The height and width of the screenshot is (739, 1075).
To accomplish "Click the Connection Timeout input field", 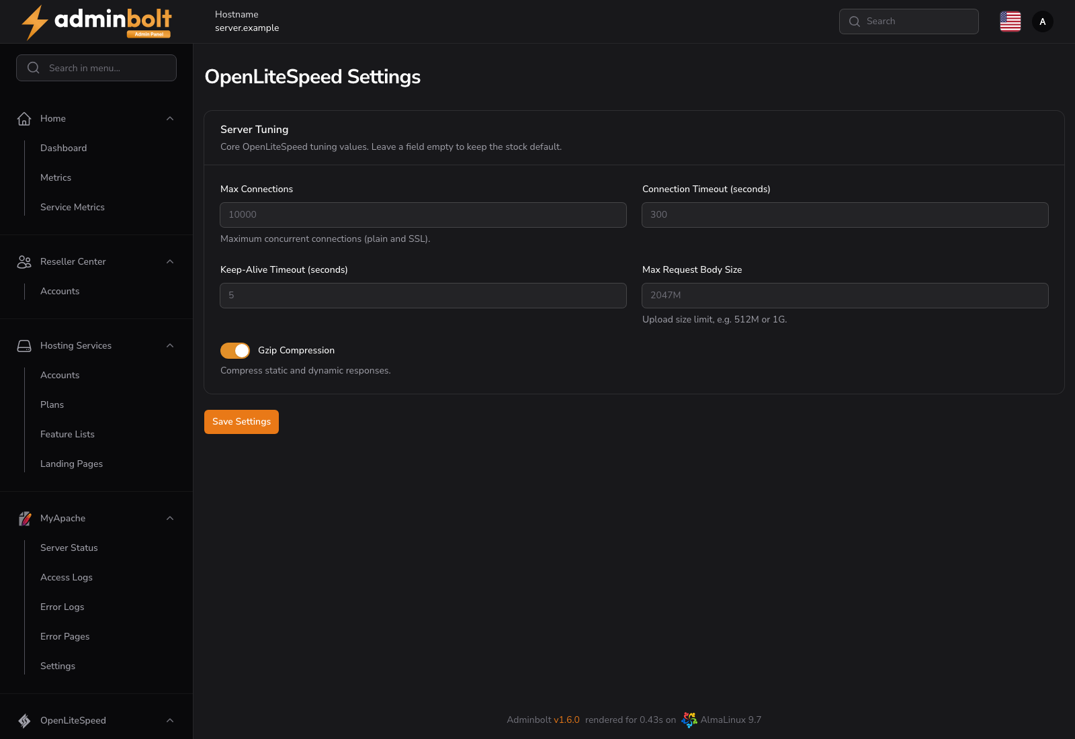I will 845,215.
